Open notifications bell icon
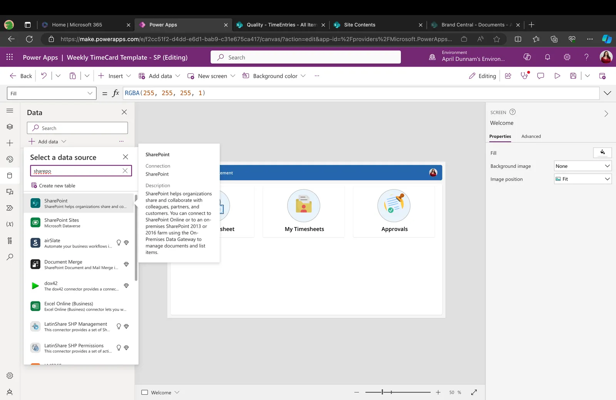The height and width of the screenshot is (400, 616). [547, 57]
